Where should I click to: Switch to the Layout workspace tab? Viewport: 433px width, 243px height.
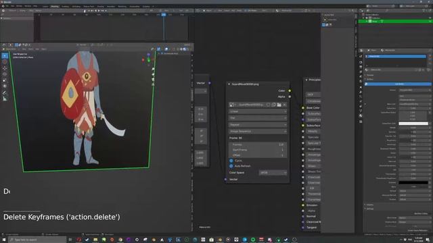click(45, 6)
